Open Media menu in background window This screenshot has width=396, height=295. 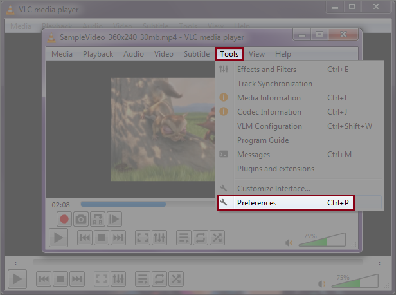(x=21, y=26)
